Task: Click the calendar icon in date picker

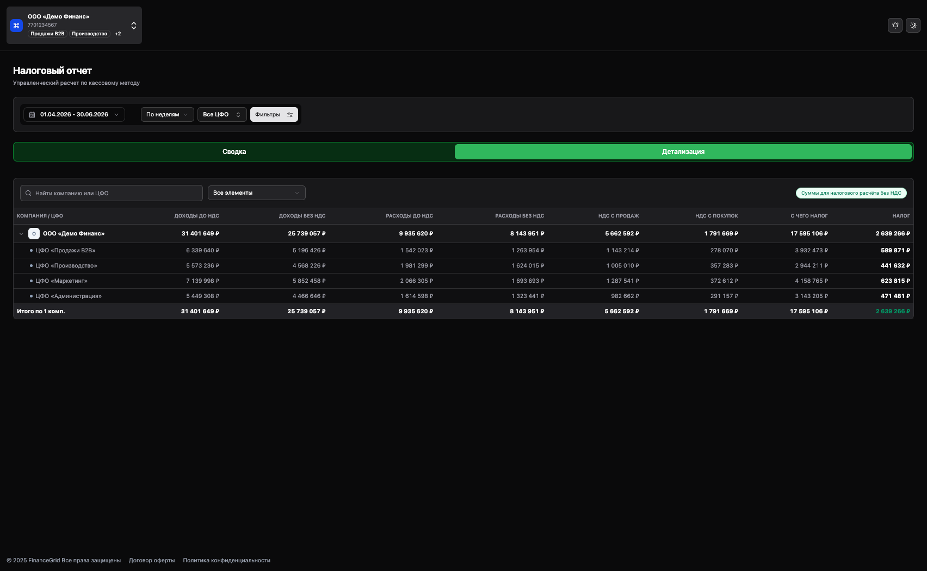Action: 32,115
